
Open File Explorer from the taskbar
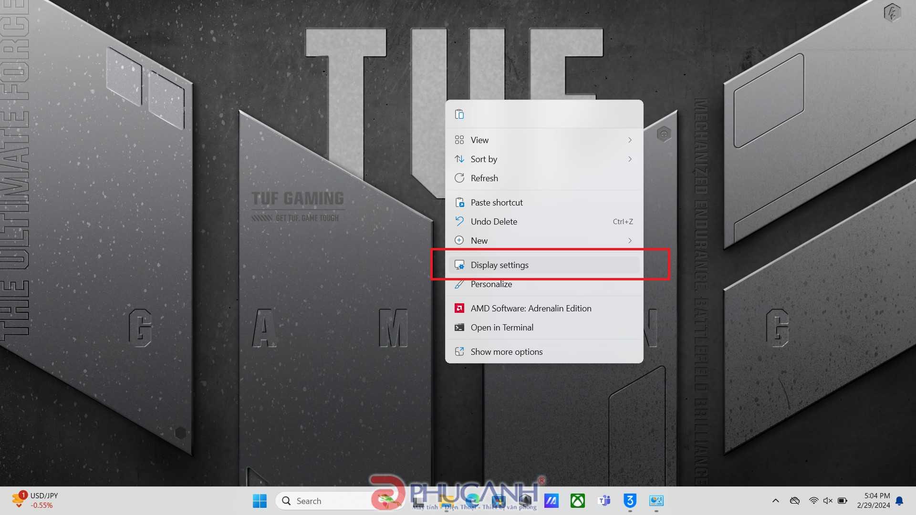coord(446,501)
